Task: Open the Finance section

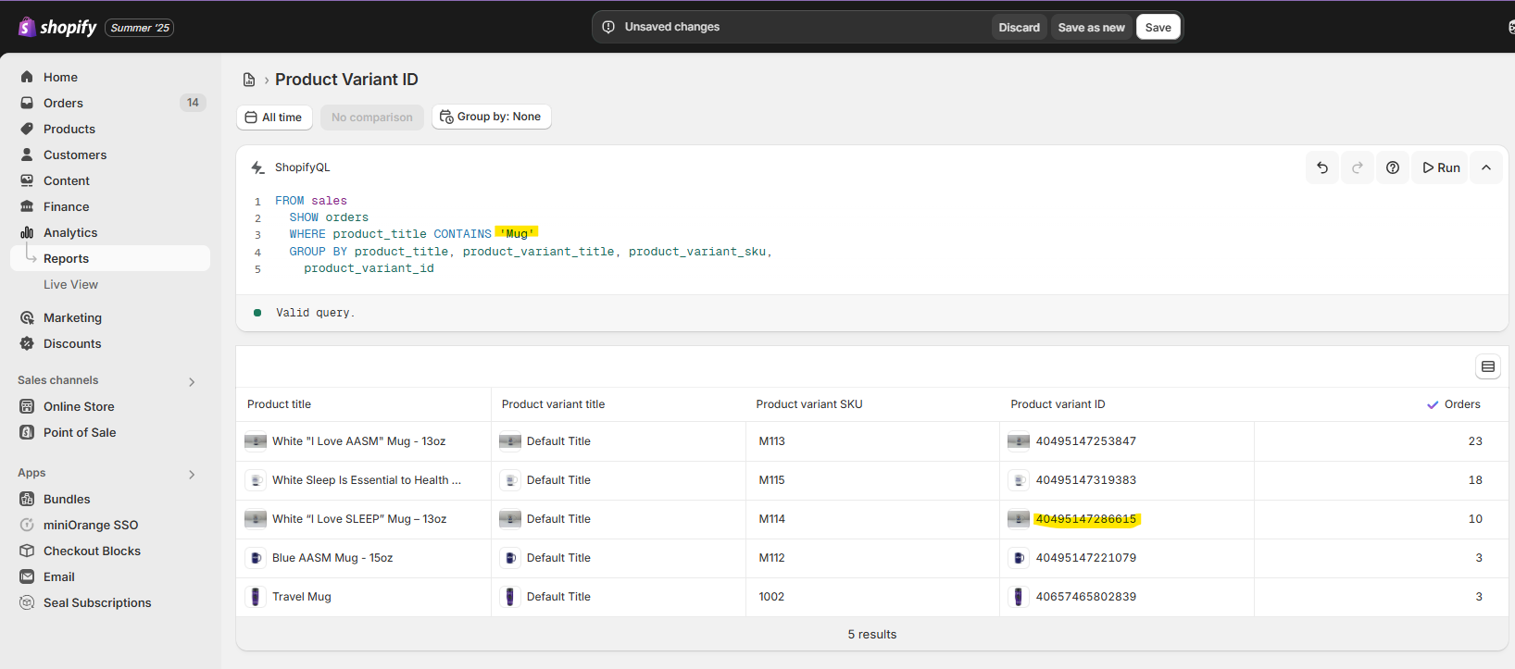Action: pos(67,206)
